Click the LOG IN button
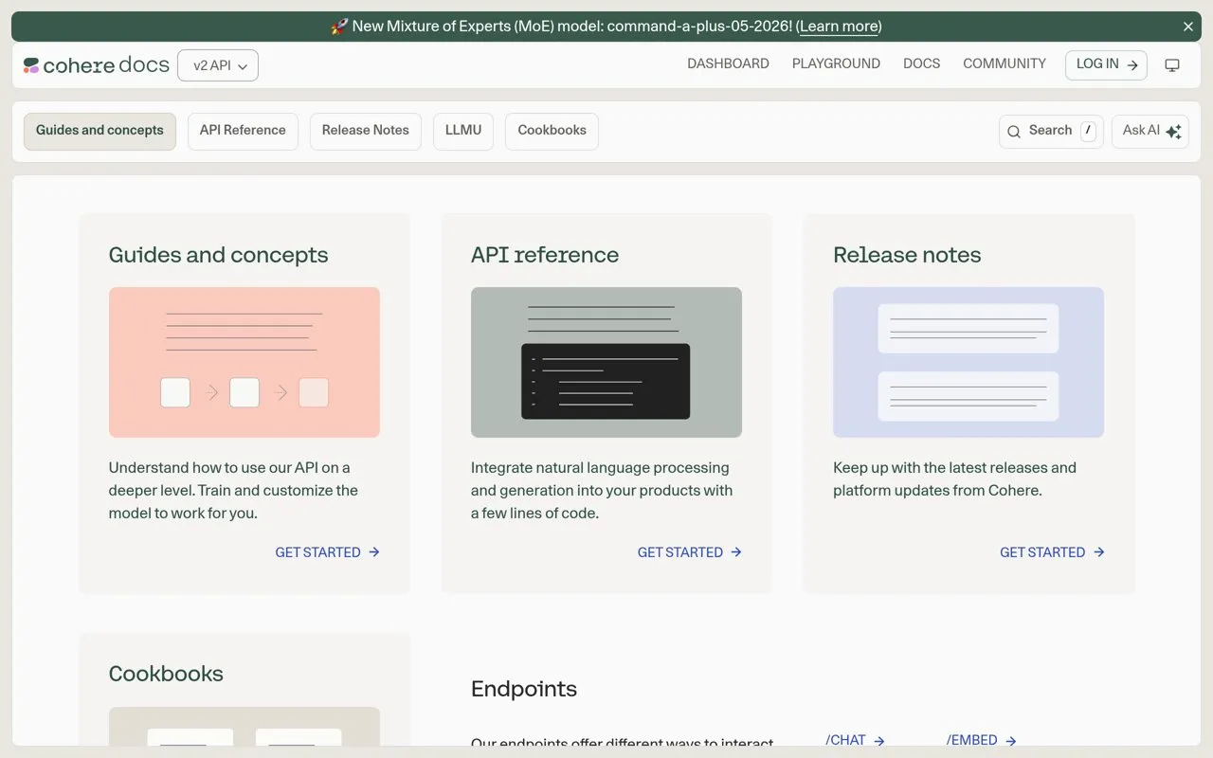Screen dimensions: 1213x758 point(1106,64)
